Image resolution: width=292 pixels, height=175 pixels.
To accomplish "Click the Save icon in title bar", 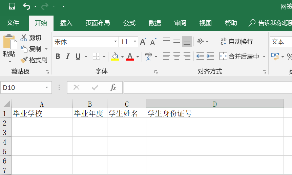I will [12, 6].
